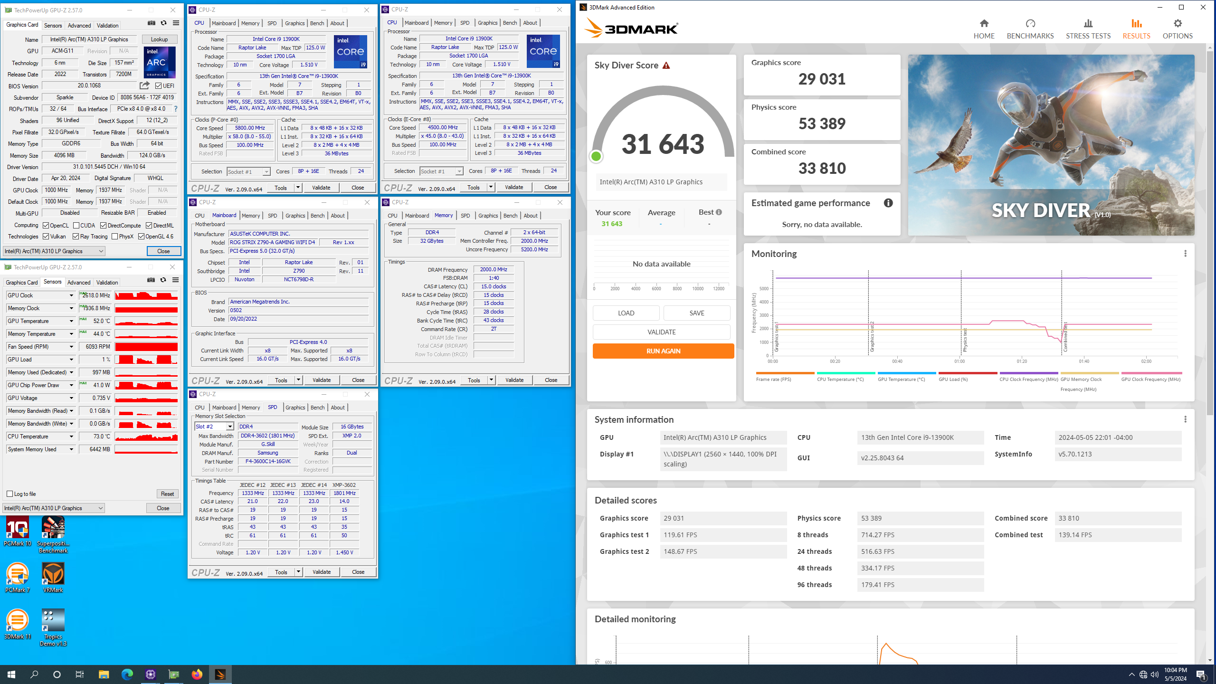Refresh the GPU-Z Sensors window
The height and width of the screenshot is (684, 1216).
[x=163, y=280]
